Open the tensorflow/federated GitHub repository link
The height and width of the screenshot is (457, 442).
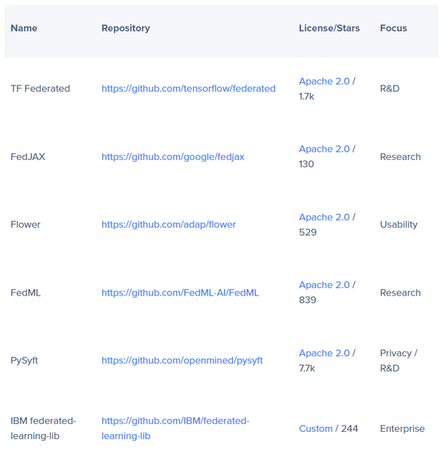tap(188, 88)
